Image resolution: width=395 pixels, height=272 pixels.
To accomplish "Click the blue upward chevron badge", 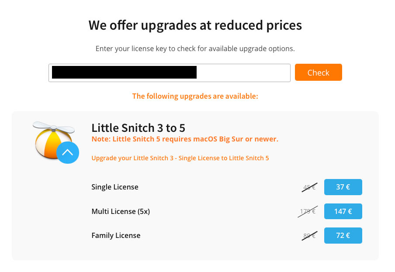I will point(68,152).
